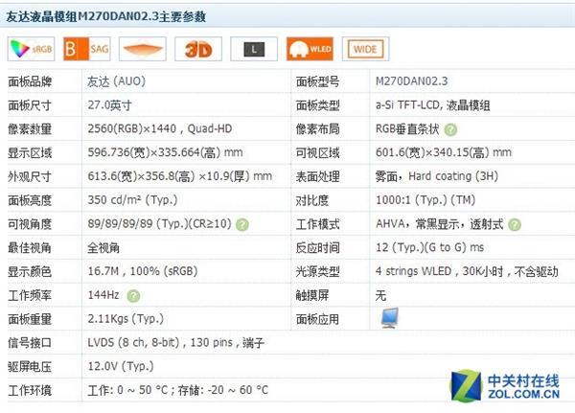Click the sRGB color gamut icon
Screen dimensions: 575x413
(29, 49)
